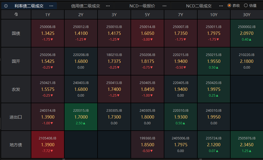The width and height of the screenshot is (263, 160).
Task: Open the 250007.IB cell at 1.7350
Action: point(181,33)
